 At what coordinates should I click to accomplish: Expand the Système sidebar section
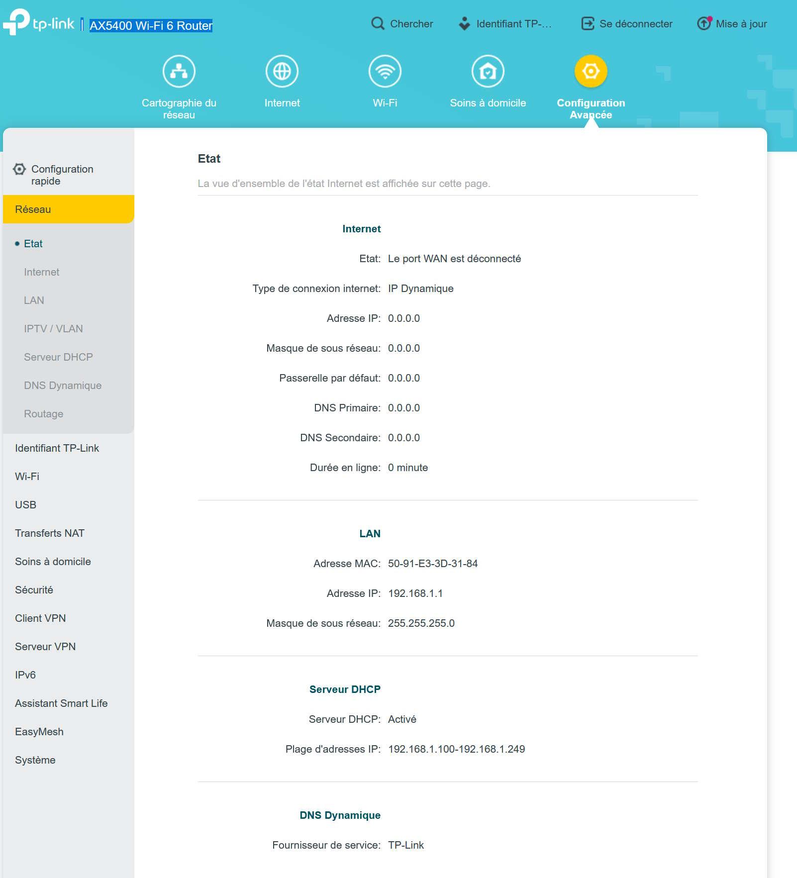coord(35,760)
